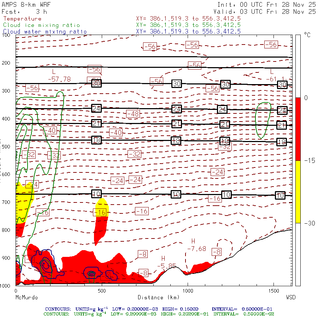Screen dimensions: 318x318
Task: Click the "0" tick label on the color bar
Action: (306, 98)
